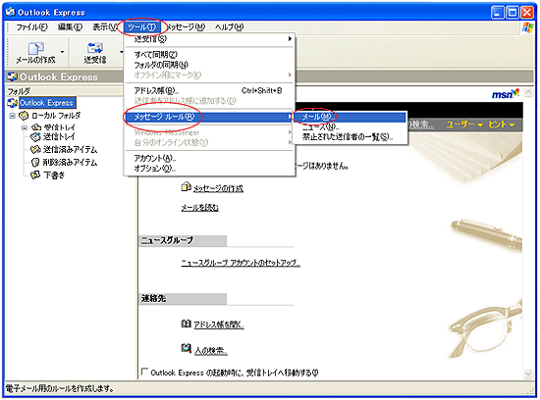Click the 削除済みアイテム trash icon
Screen dimensions: 540x400
coord(35,163)
